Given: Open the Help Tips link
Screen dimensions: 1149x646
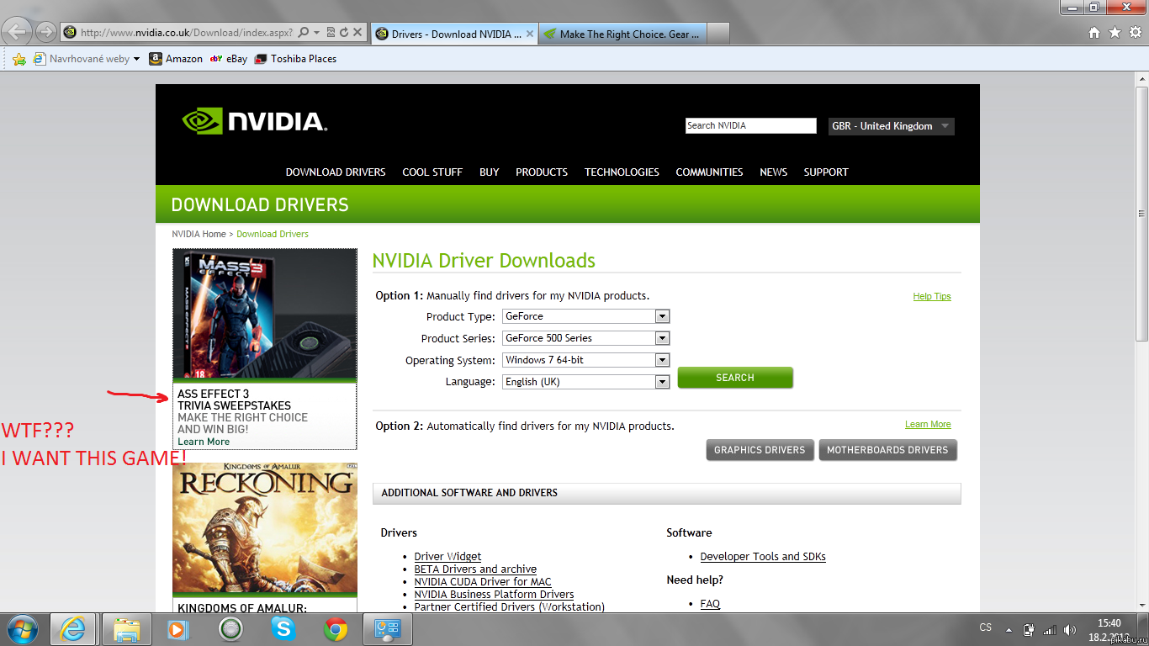Looking at the screenshot, I should [932, 296].
